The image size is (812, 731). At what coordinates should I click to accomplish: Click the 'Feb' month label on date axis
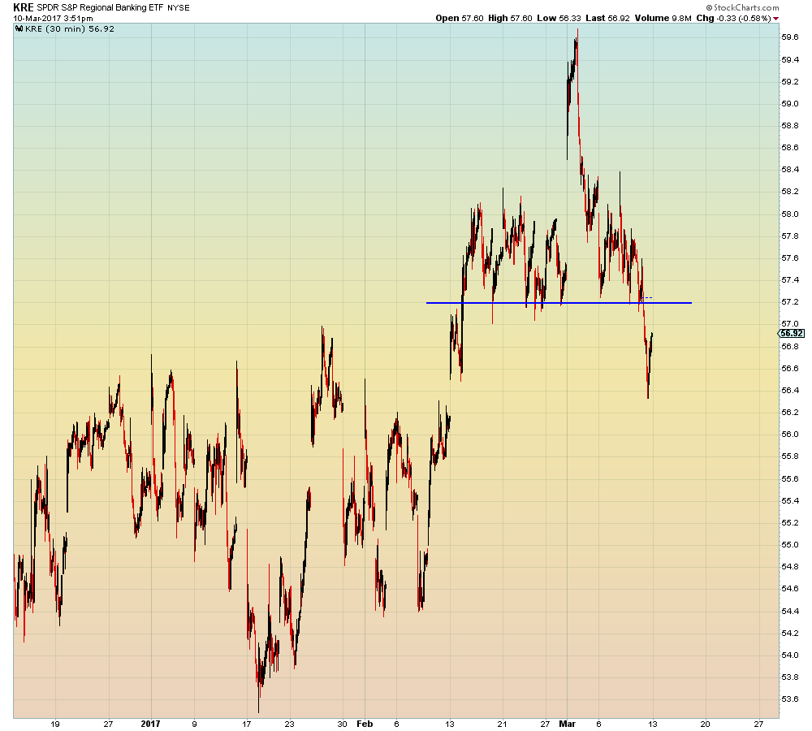(365, 724)
